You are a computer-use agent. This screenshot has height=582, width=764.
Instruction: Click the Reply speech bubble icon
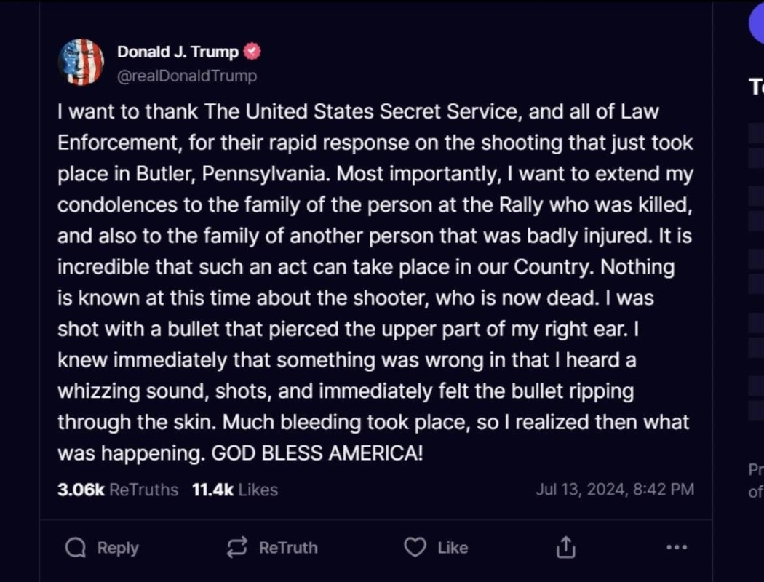76,548
